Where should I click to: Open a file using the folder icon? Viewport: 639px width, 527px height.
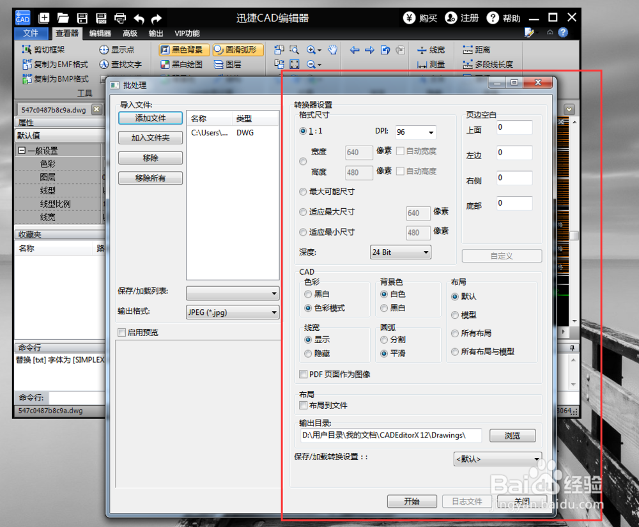coord(63,18)
